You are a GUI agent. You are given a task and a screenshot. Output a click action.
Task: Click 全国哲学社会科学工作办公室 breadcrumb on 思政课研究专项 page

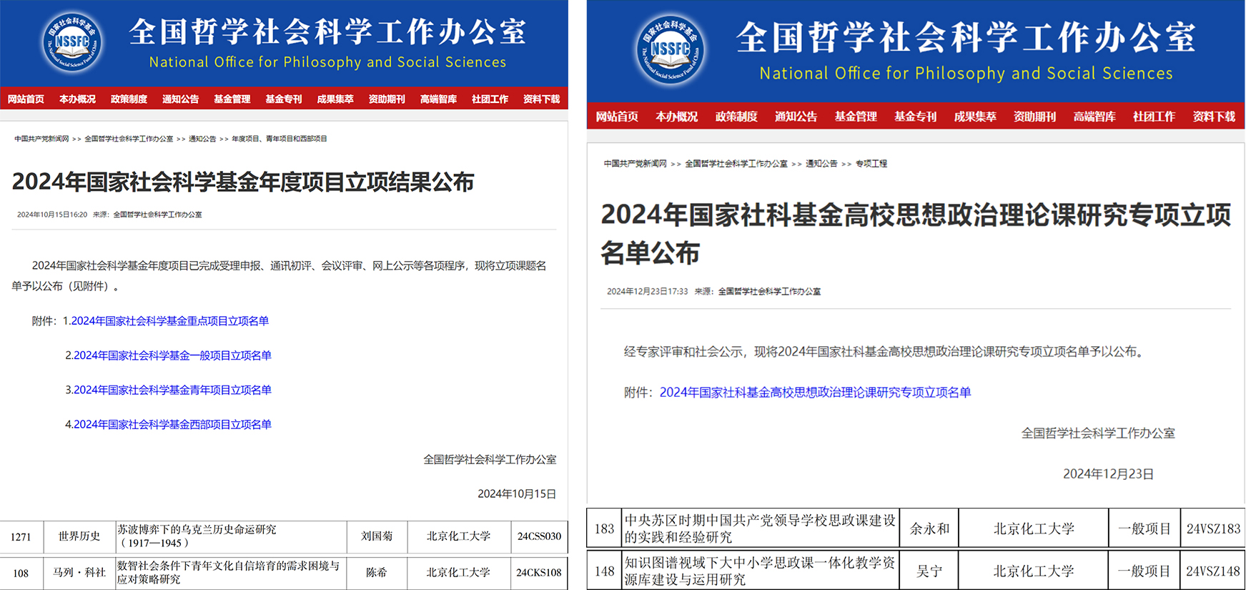click(x=736, y=164)
